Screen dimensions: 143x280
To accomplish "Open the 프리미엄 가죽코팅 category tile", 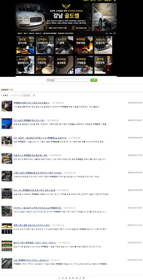I will (45, 65).
